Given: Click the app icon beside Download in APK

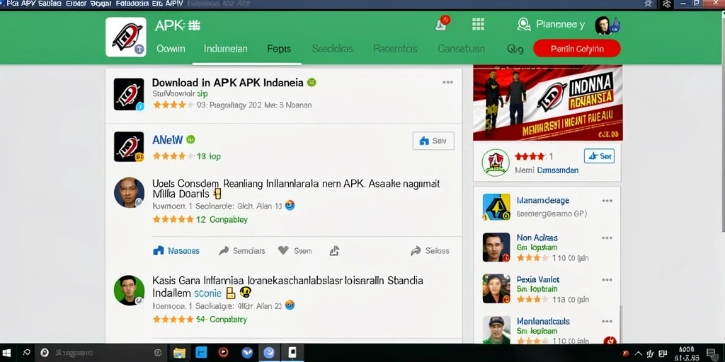Looking at the screenshot, I should (129, 94).
